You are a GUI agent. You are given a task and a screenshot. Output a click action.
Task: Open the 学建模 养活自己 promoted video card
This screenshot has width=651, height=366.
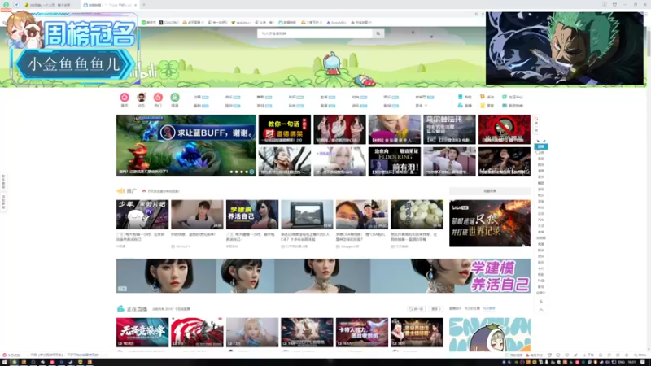(x=252, y=215)
